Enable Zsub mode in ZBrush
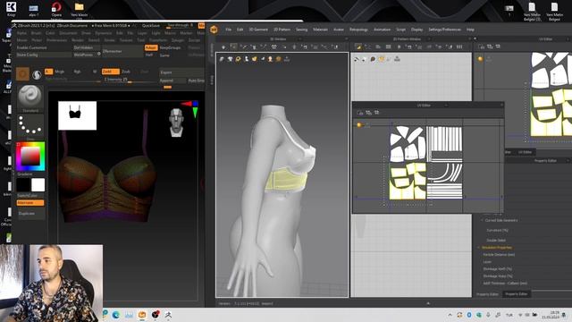The image size is (572, 322). tap(126, 72)
